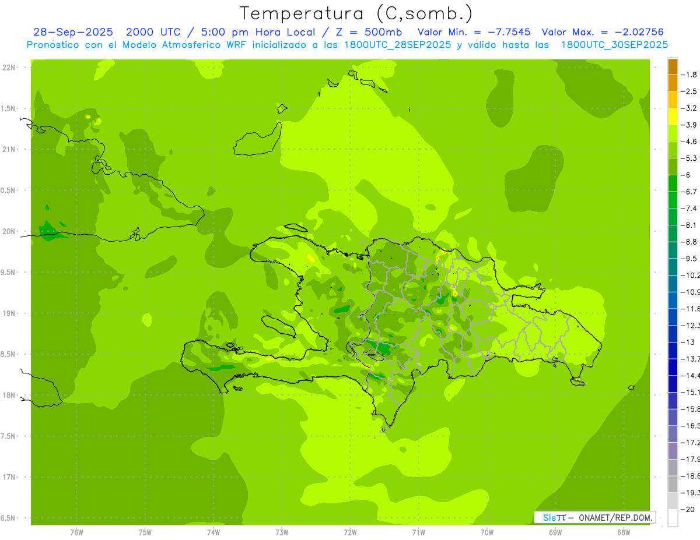This screenshot has height=540, width=700.
Task: Click the 1800UTC_30SEP2025 valid-until time
Action: (x=614, y=44)
